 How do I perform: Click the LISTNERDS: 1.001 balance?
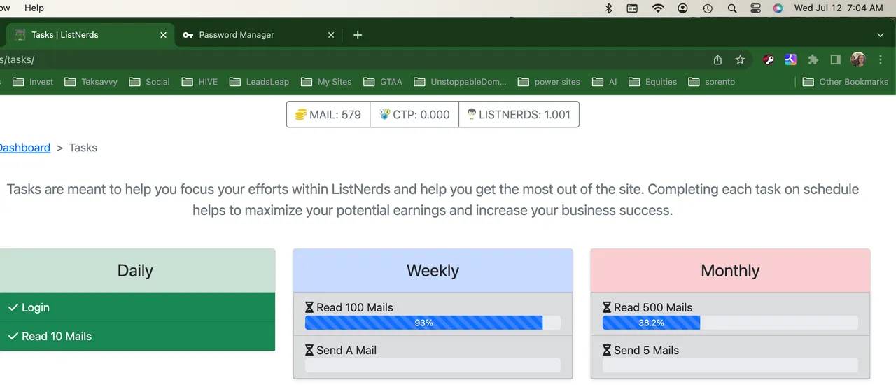pos(519,115)
